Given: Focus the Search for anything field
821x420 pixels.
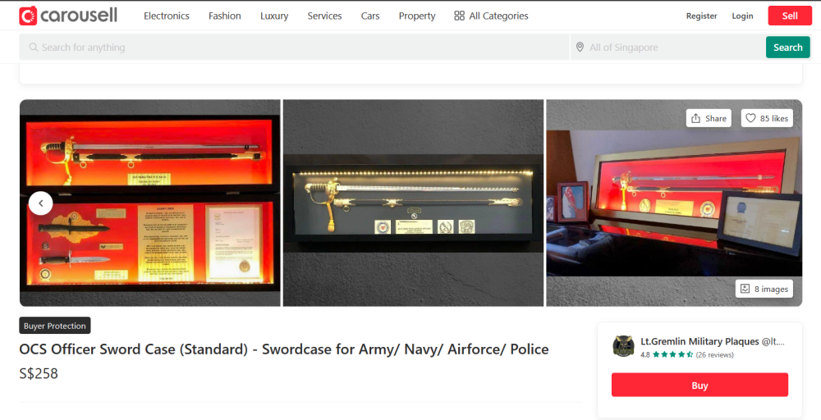Looking at the screenshot, I should [x=294, y=47].
